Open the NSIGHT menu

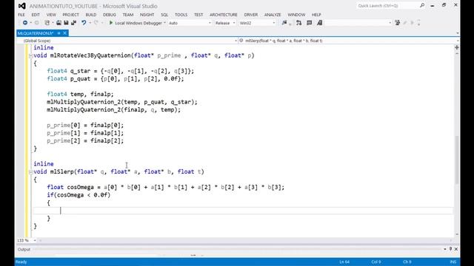[147, 15]
